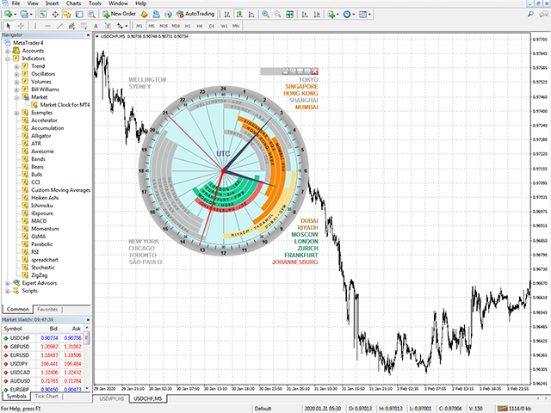The height and width of the screenshot is (413, 551).
Task: Open the Arrows objects dropdown
Action: 122,26
